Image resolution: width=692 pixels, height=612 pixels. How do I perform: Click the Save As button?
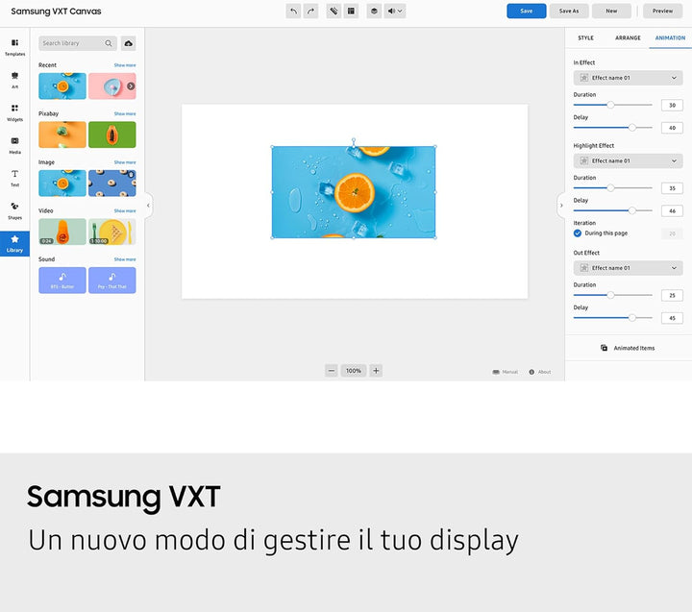tap(569, 11)
